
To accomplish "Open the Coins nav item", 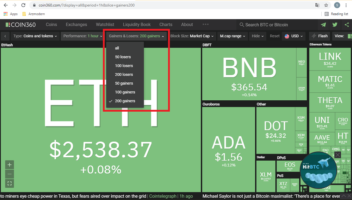I will [51, 25].
